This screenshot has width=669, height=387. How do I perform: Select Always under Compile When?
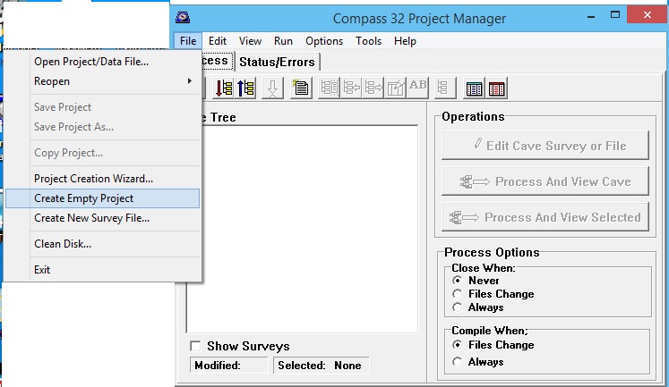pyautogui.click(x=458, y=362)
